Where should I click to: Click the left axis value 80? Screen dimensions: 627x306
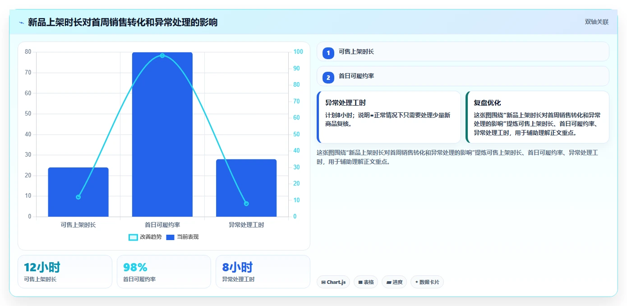[28, 52]
